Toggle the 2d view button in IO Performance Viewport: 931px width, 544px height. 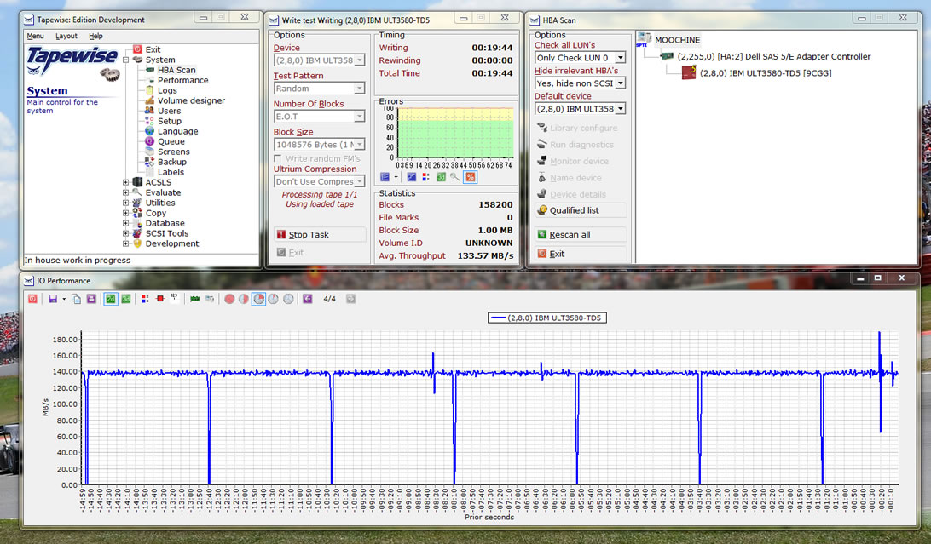[111, 299]
